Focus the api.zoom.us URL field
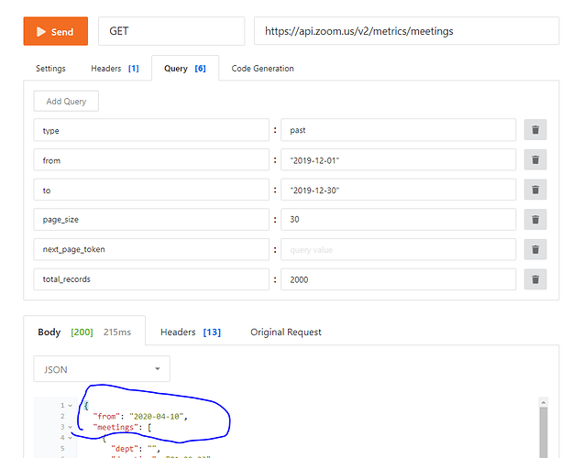Screen dimensions: 572x458 pyautogui.click(x=406, y=31)
